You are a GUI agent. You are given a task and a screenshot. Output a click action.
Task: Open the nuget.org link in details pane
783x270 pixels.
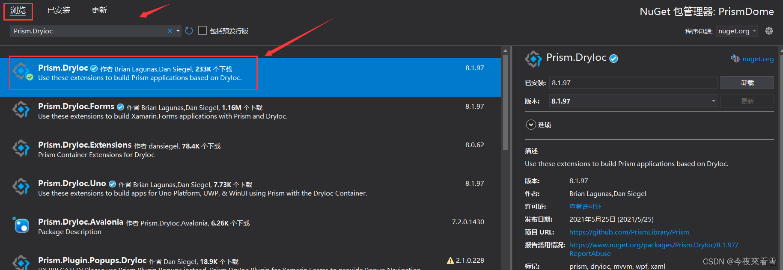[x=758, y=59]
